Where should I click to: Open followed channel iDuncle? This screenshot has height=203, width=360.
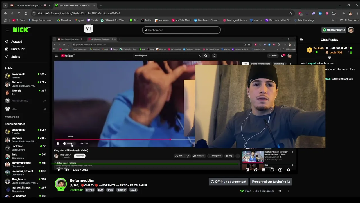tap(25, 92)
